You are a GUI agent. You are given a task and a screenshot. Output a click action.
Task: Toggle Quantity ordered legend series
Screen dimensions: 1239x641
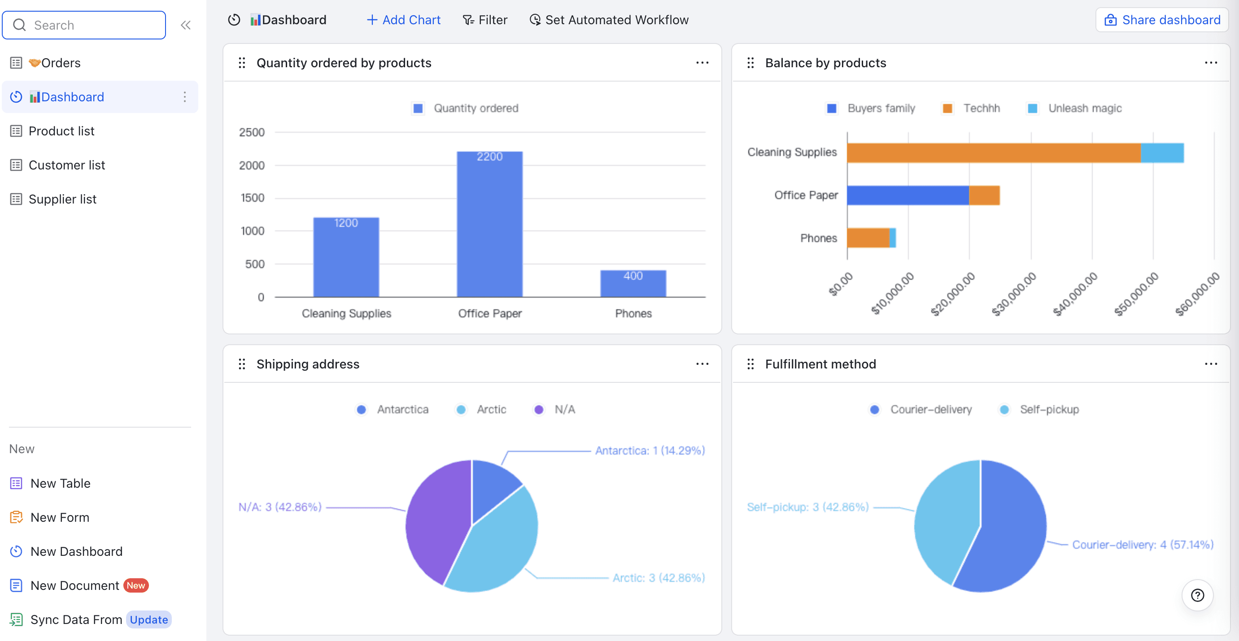[466, 108]
